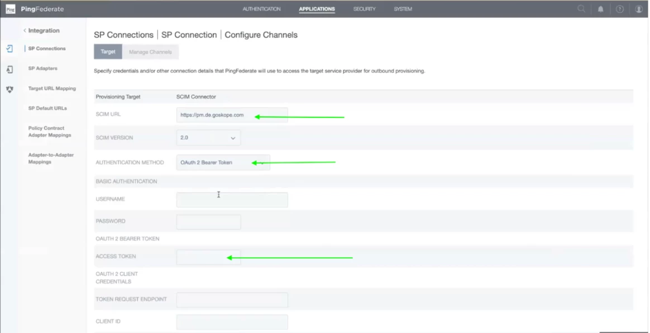This screenshot has width=650, height=333.
Task: Open Target URL Mapping in the sidebar
Action: coord(52,89)
